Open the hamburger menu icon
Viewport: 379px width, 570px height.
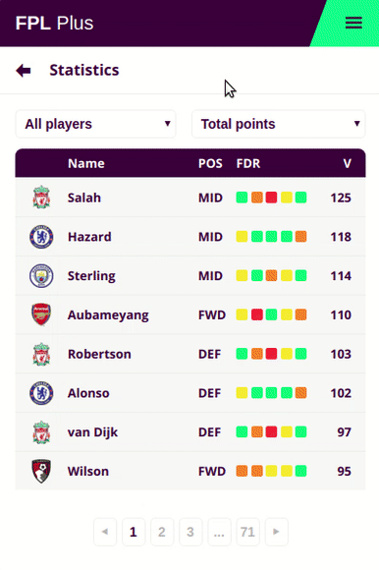(x=353, y=23)
